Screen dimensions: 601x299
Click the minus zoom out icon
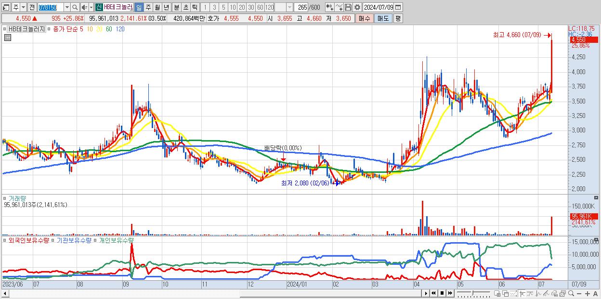[x=579, y=294]
